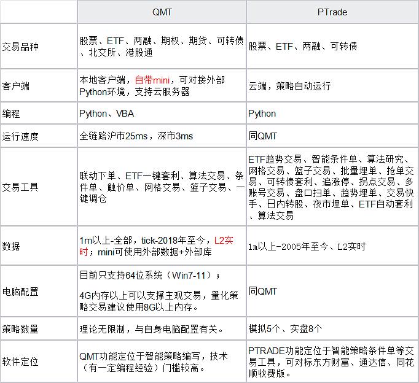419x383 pixels.
Task: Select the 模拟5个、实盘8个 cell
Action: point(285,328)
